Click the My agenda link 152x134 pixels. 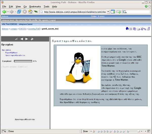[x=44, y=20]
